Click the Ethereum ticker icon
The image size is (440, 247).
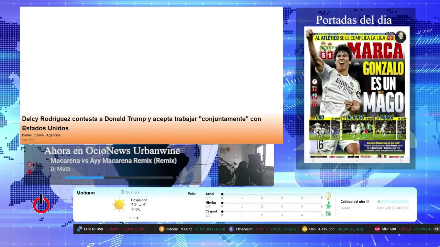(x=231, y=229)
